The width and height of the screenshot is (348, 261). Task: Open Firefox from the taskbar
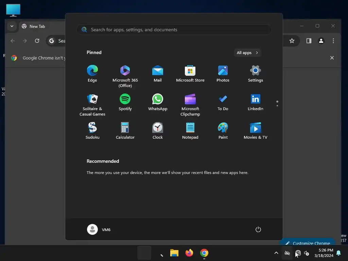(x=189, y=253)
